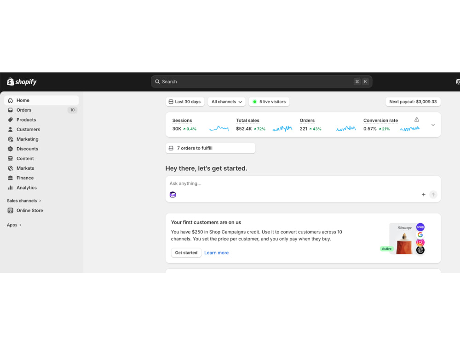Image resolution: width=460 pixels, height=345 pixels.
Task: Open Online Store sales channel
Action: pyautogui.click(x=42, y=210)
